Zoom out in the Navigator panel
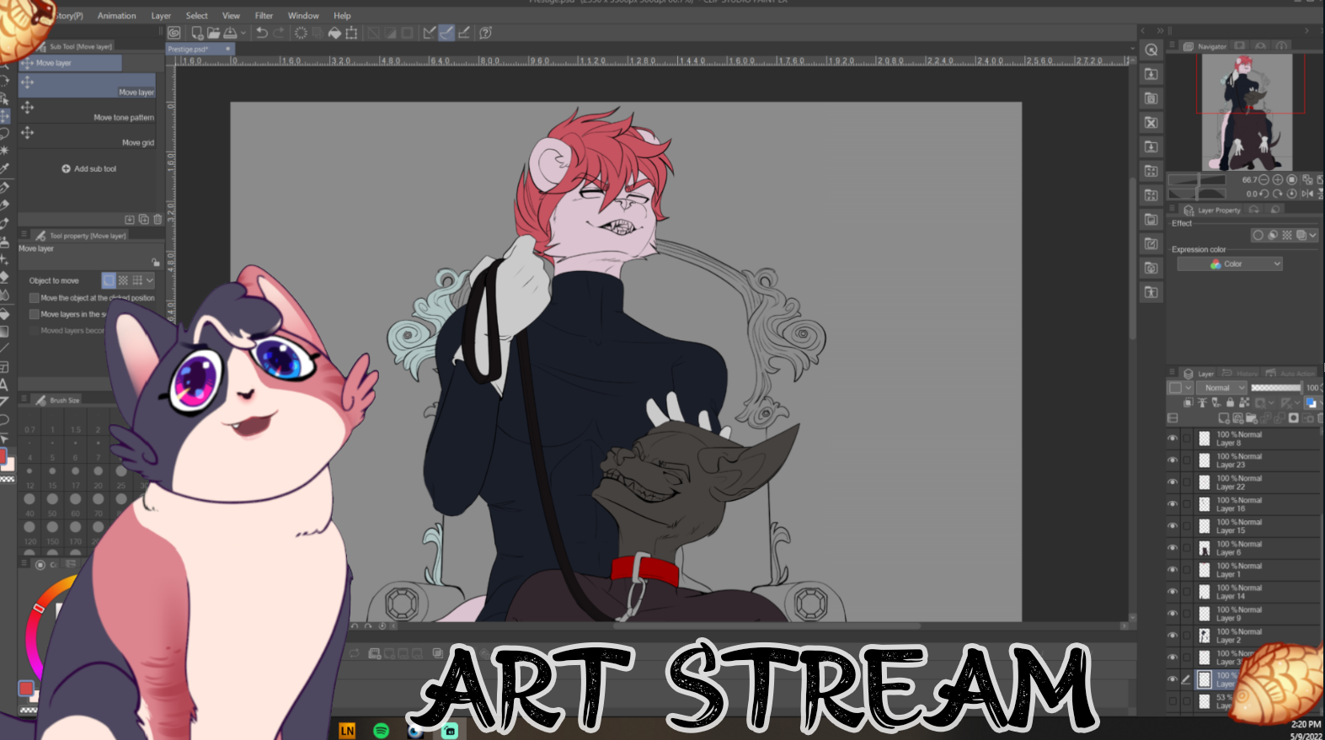Screen dimensions: 1325x740 (x=1264, y=179)
